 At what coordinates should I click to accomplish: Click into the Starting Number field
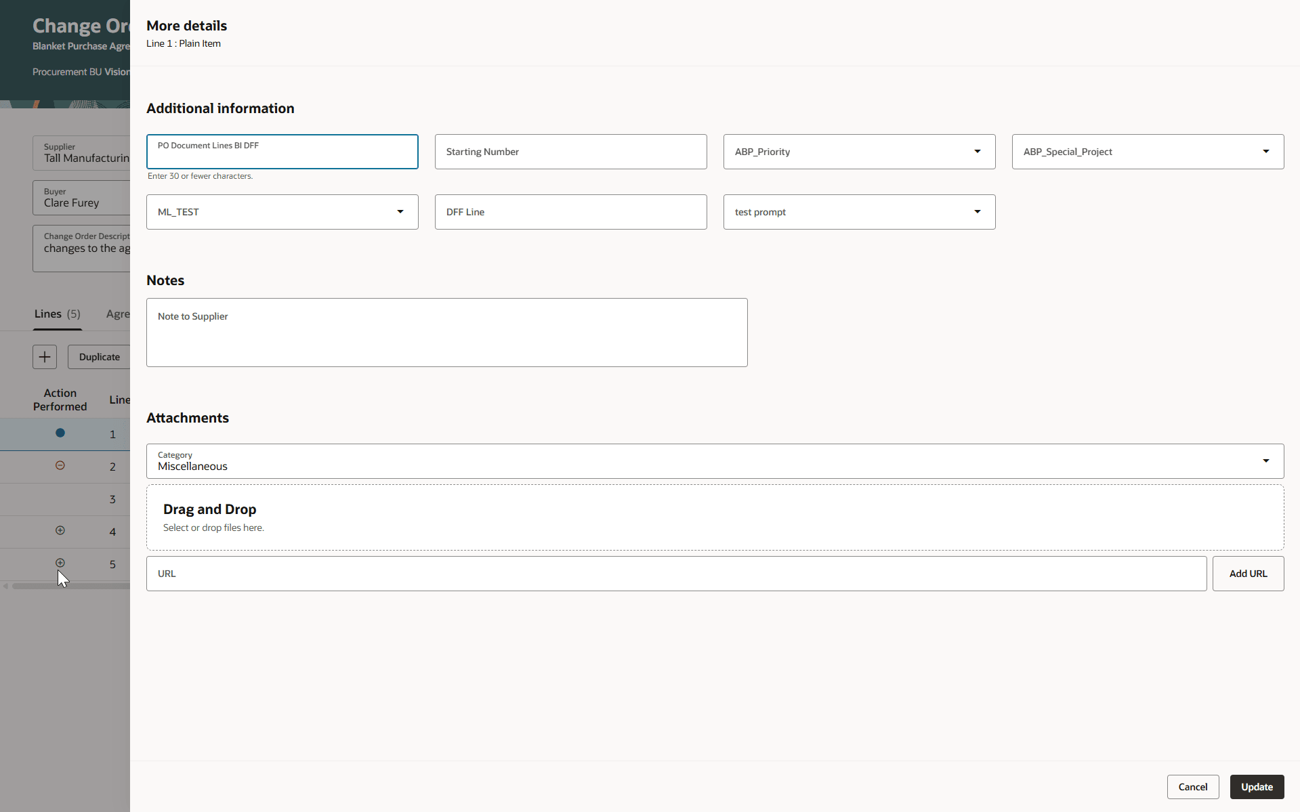point(570,152)
